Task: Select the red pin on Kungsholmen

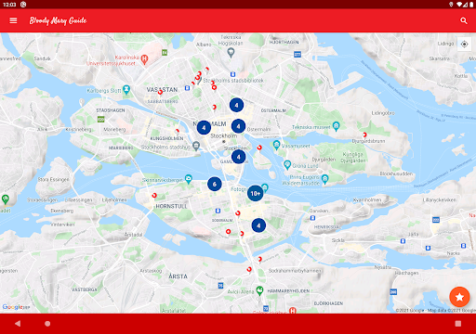Action: coord(178,131)
